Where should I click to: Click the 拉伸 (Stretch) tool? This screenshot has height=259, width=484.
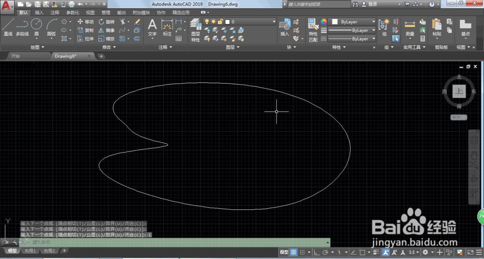85,39
